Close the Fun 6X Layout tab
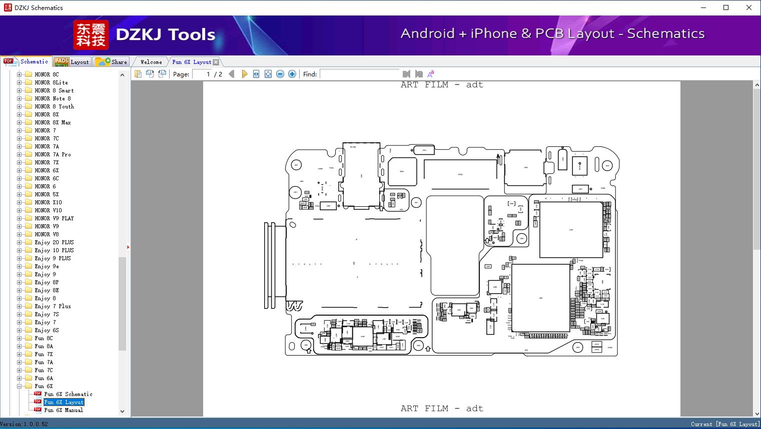This screenshot has height=429, width=761. [x=216, y=62]
